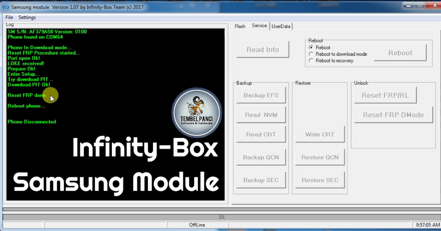Click the Reset FRP DMode button

click(x=394, y=115)
